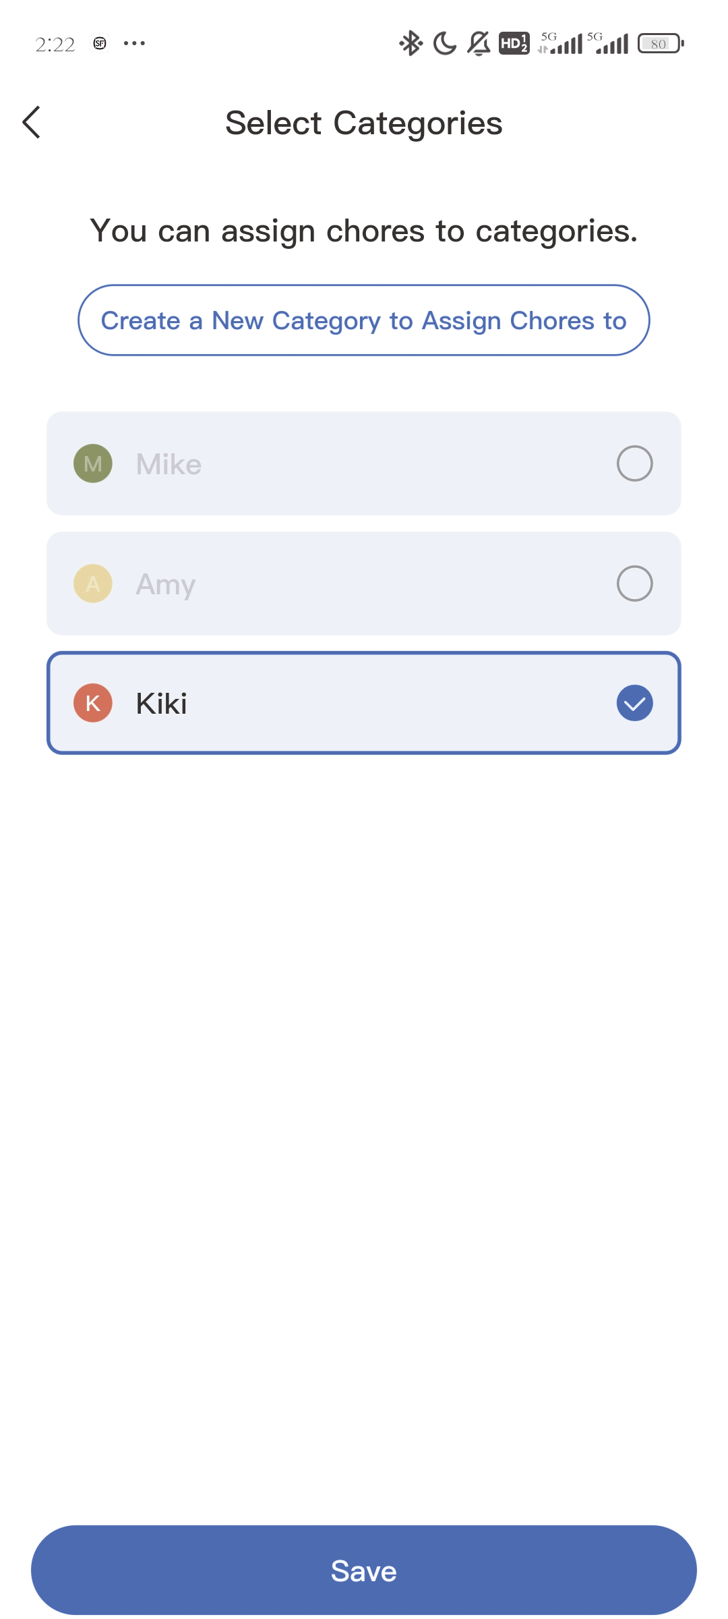The width and height of the screenshot is (728, 1619).
Task: Tap the Kiki category name
Action: click(162, 704)
